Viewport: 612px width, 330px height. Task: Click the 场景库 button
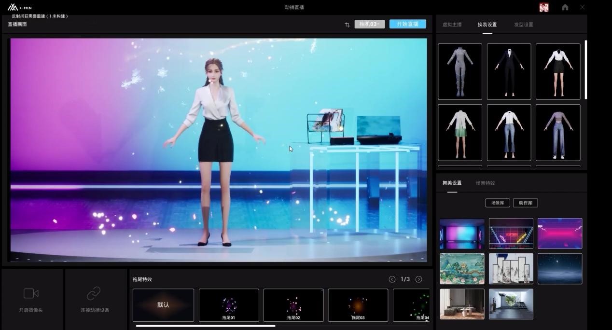(x=498, y=203)
